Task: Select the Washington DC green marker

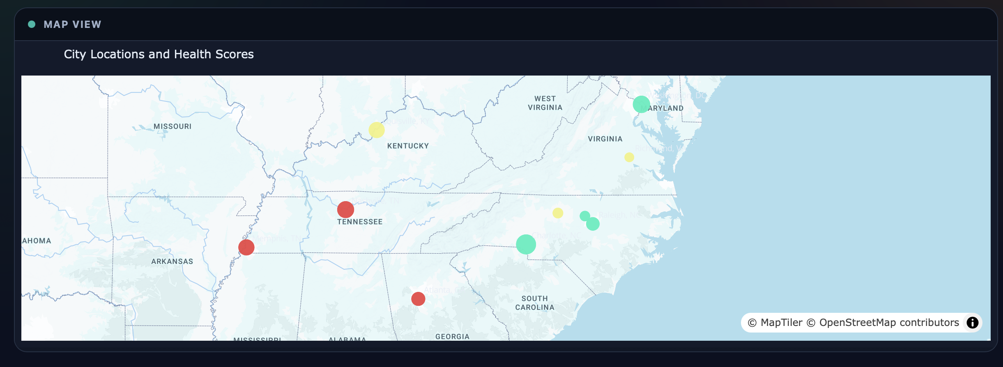Action: (x=641, y=104)
